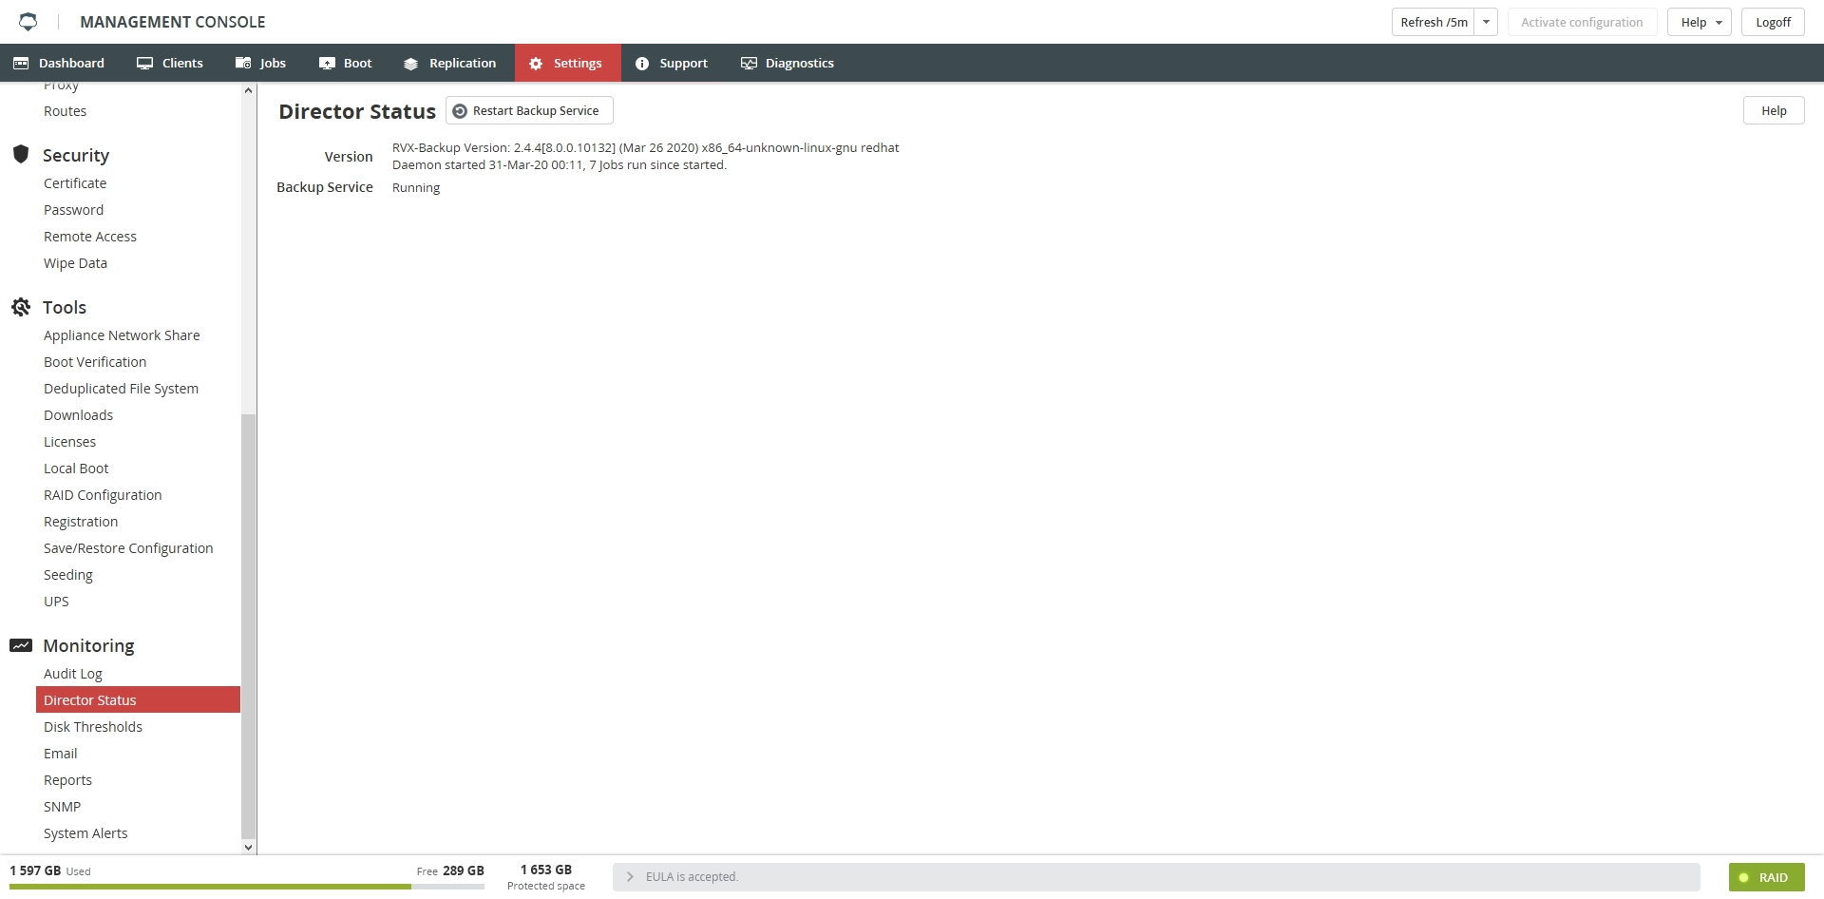The width and height of the screenshot is (1824, 899).
Task: Click the Boot icon in navbar
Action: (x=327, y=63)
